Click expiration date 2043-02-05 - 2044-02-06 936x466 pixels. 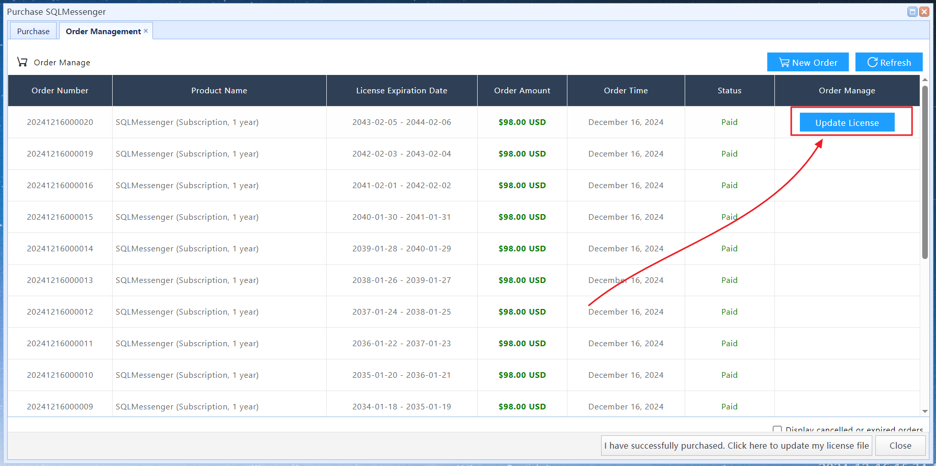click(x=402, y=122)
